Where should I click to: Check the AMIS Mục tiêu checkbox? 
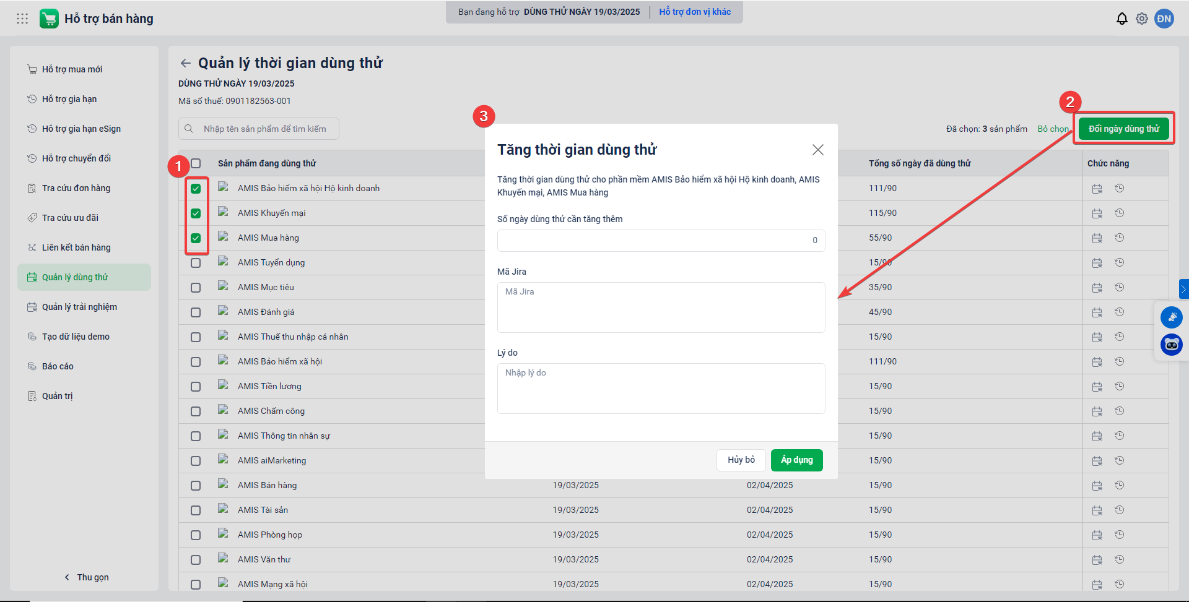pyautogui.click(x=196, y=288)
